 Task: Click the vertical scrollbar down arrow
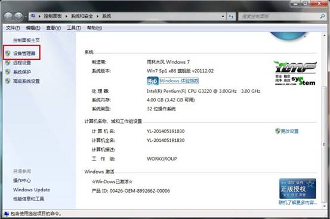pos(324,206)
